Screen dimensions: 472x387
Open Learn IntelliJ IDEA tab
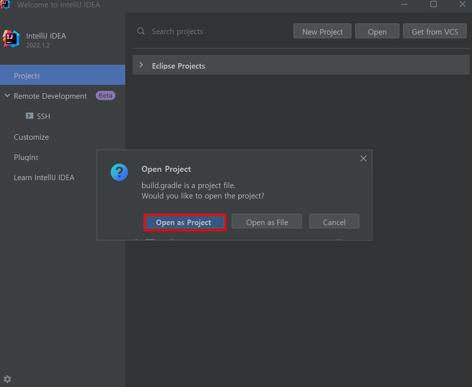pos(44,177)
